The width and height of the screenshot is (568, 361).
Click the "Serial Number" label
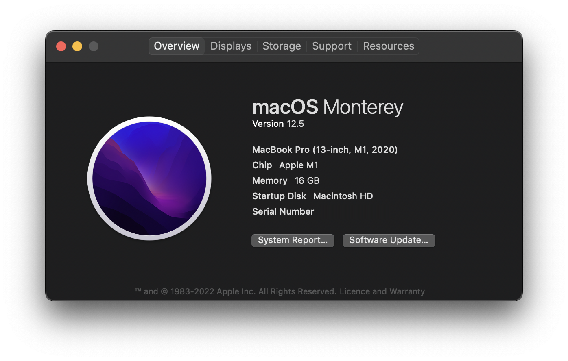(283, 212)
